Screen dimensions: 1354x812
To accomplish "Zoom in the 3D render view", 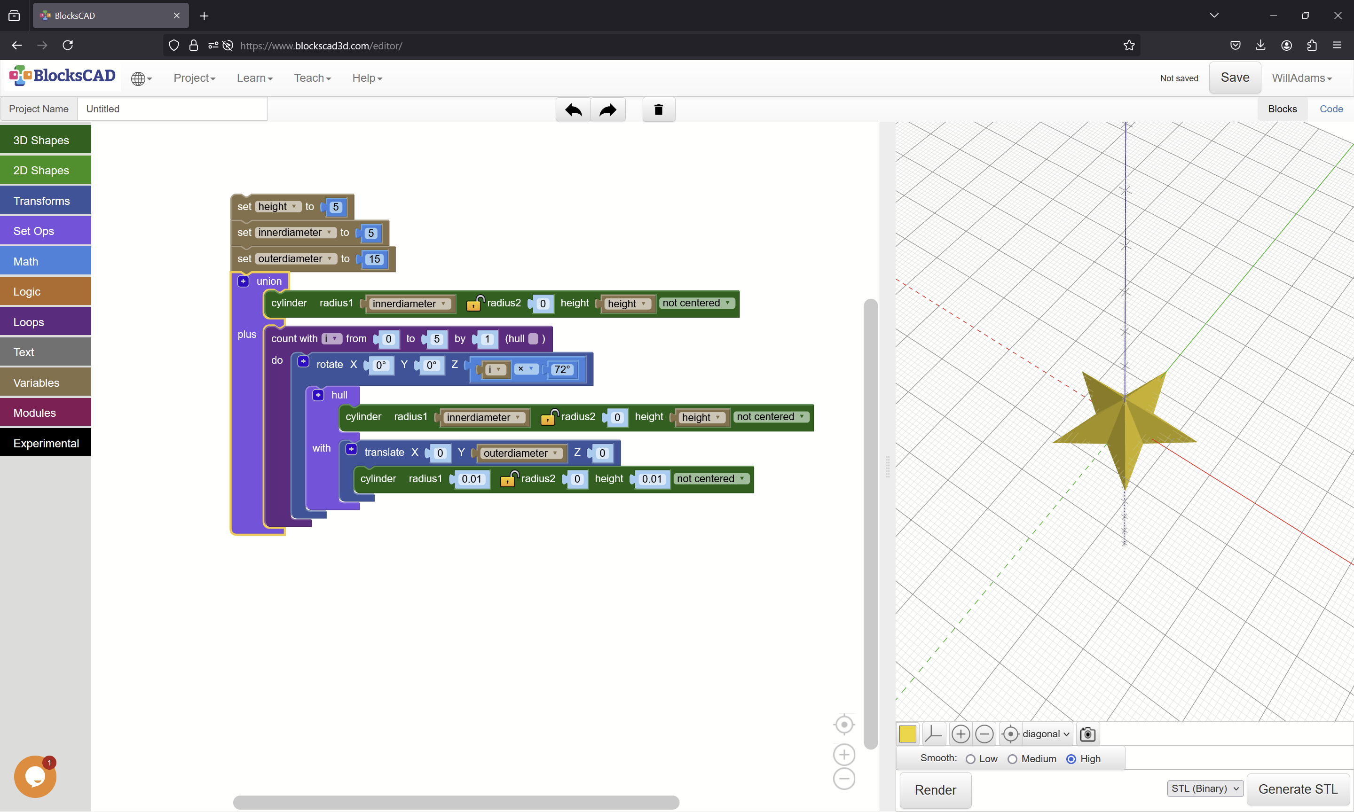I will 960,734.
